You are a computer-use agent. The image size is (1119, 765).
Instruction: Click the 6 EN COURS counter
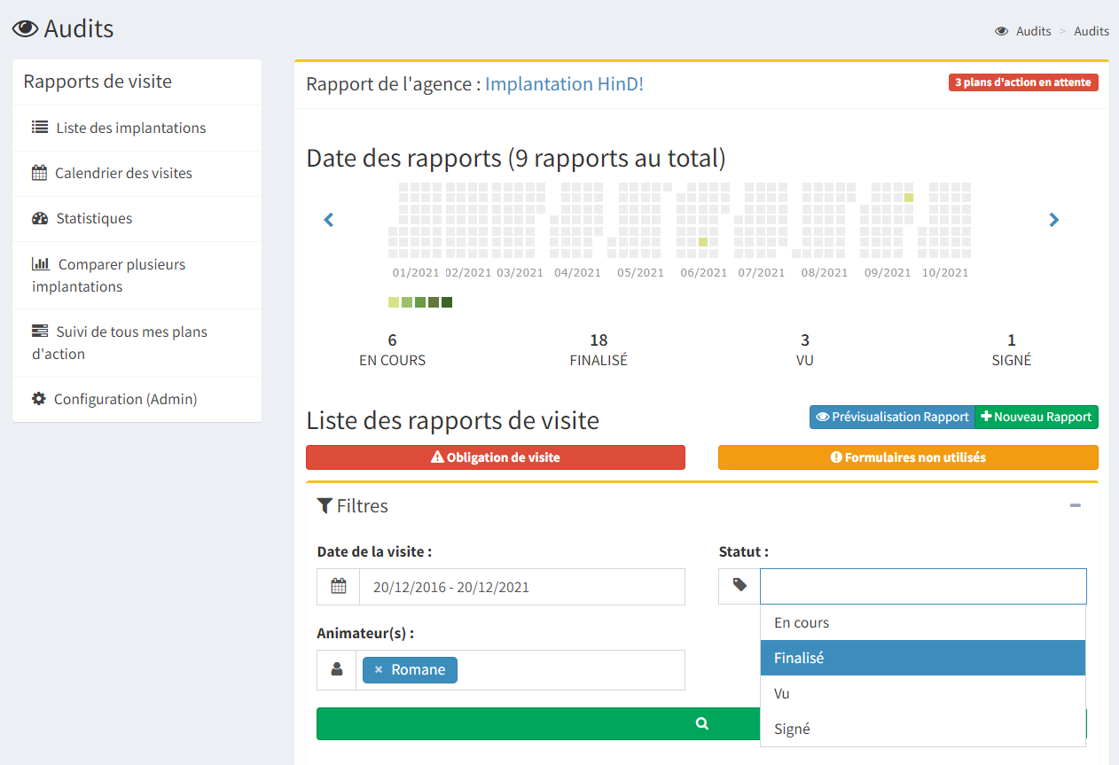pyautogui.click(x=392, y=350)
